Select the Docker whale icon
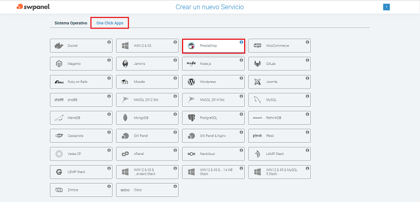 point(59,46)
